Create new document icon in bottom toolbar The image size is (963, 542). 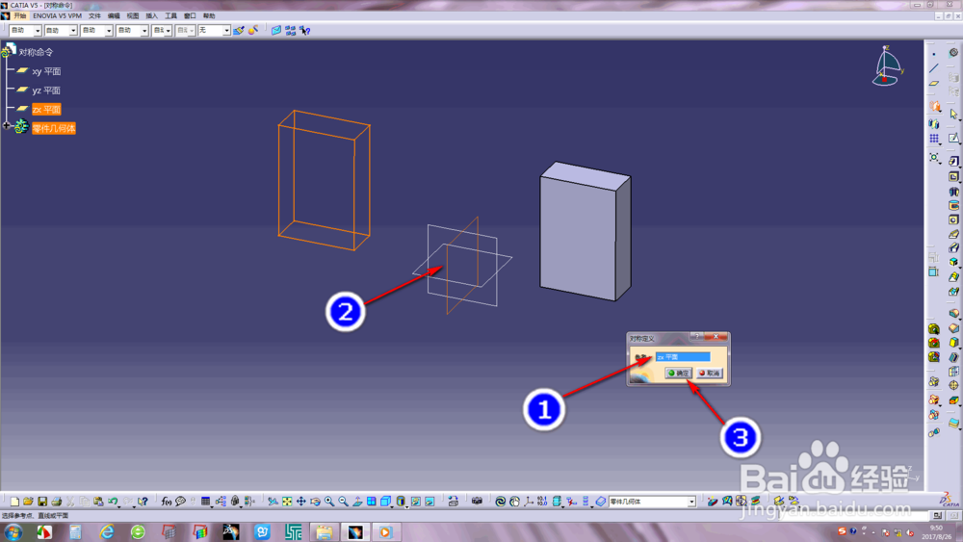[14, 502]
